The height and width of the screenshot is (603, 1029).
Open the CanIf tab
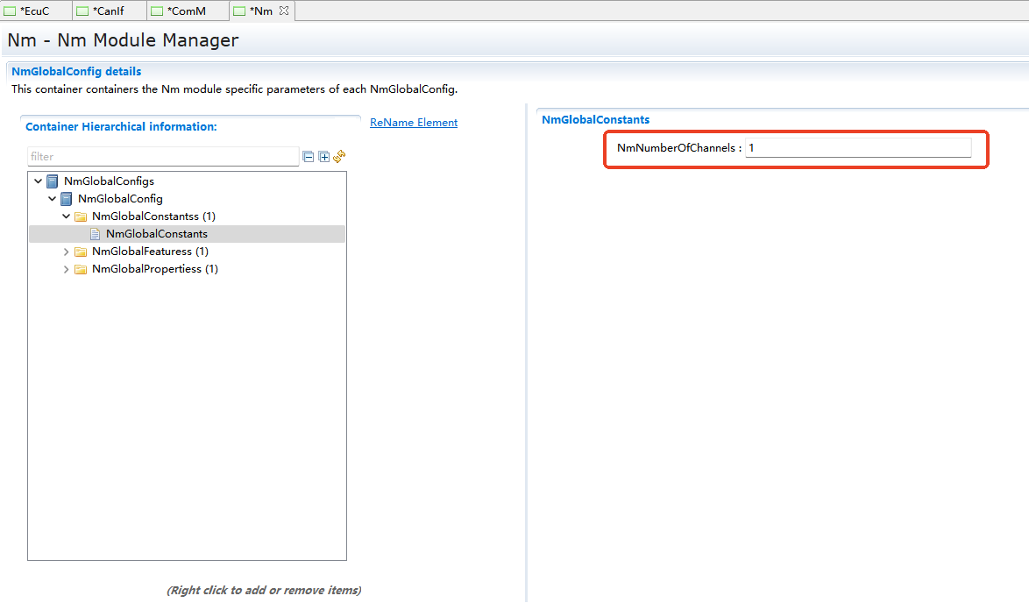(x=107, y=11)
